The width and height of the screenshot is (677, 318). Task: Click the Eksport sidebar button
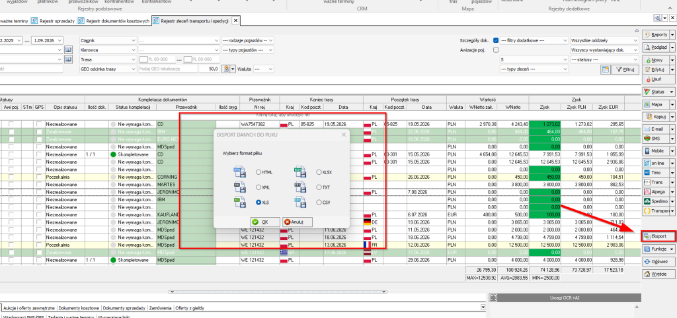click(655, 236)
